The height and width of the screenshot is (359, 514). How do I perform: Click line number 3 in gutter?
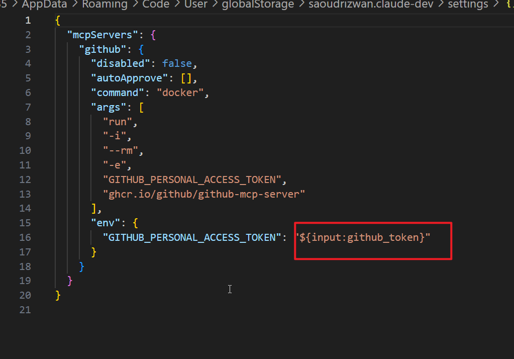(x=28, y=49)
